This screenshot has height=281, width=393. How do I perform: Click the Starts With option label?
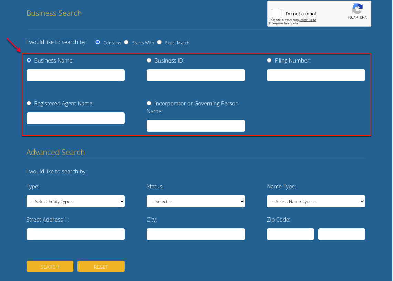tap(143, 43)
